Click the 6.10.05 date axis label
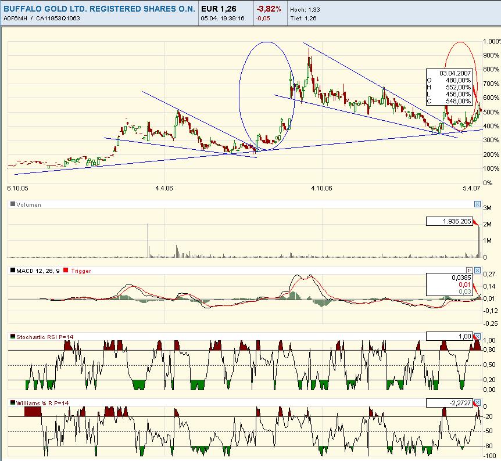The height and width of the screenshot is (461, 501). [x=17, y=188]
